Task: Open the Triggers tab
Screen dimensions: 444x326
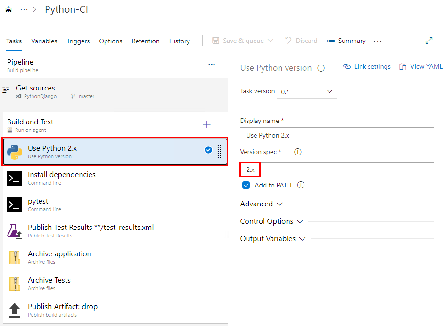Action: (78, 41)
